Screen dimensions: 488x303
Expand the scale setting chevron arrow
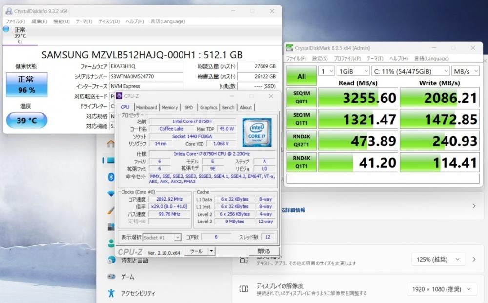click(474, 259)
